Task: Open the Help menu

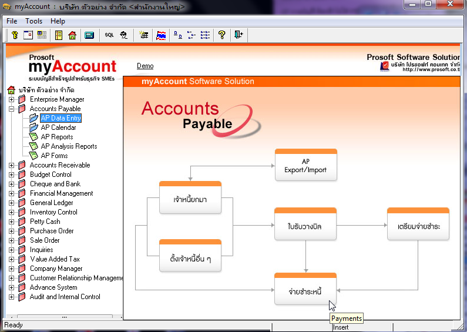Action: (x=58, y=21)
